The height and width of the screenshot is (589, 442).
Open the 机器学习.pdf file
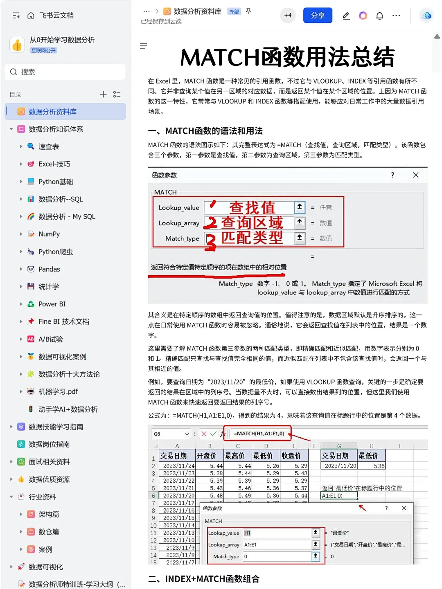58,392
